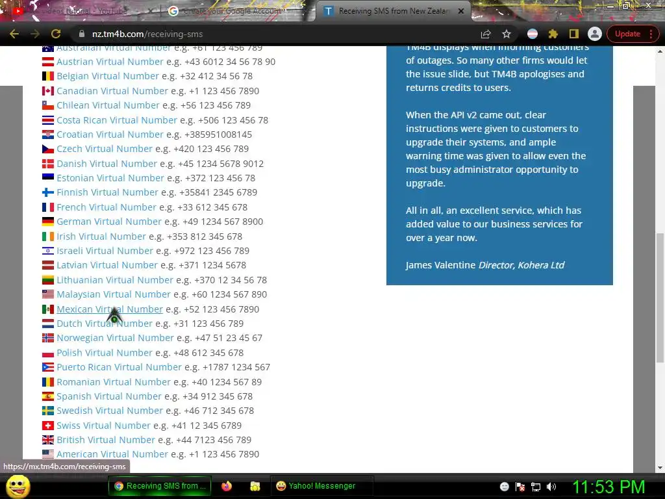Open Norwegian Virtual Number link
The width and height of the screenshot is (665, 499).
116,338
